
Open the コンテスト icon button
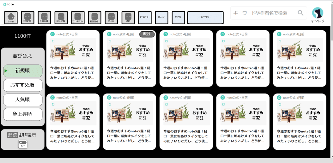coord(78,18)
